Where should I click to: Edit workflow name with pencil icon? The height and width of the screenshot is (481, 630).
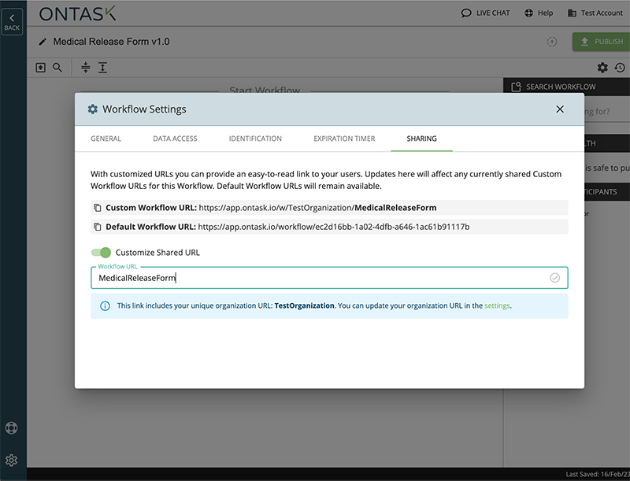click(x=43, y=42)
